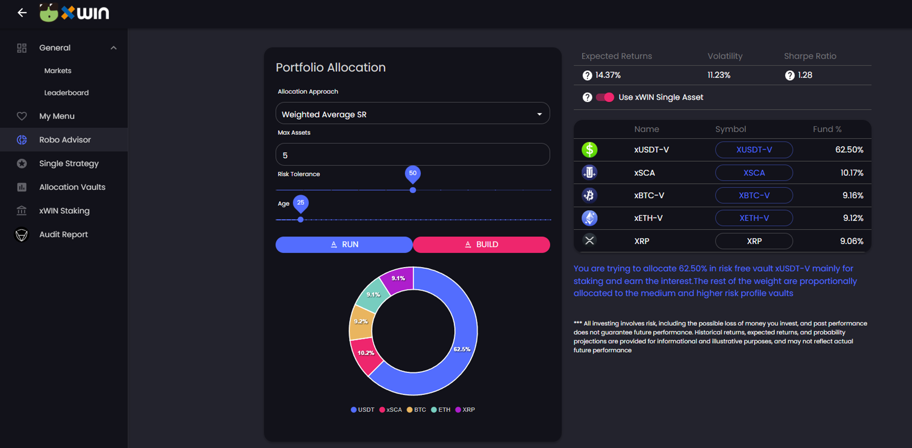Screen dimensions: 912x448
Task: Click the xETH-V ethereum icon
Action: point(589,218)
